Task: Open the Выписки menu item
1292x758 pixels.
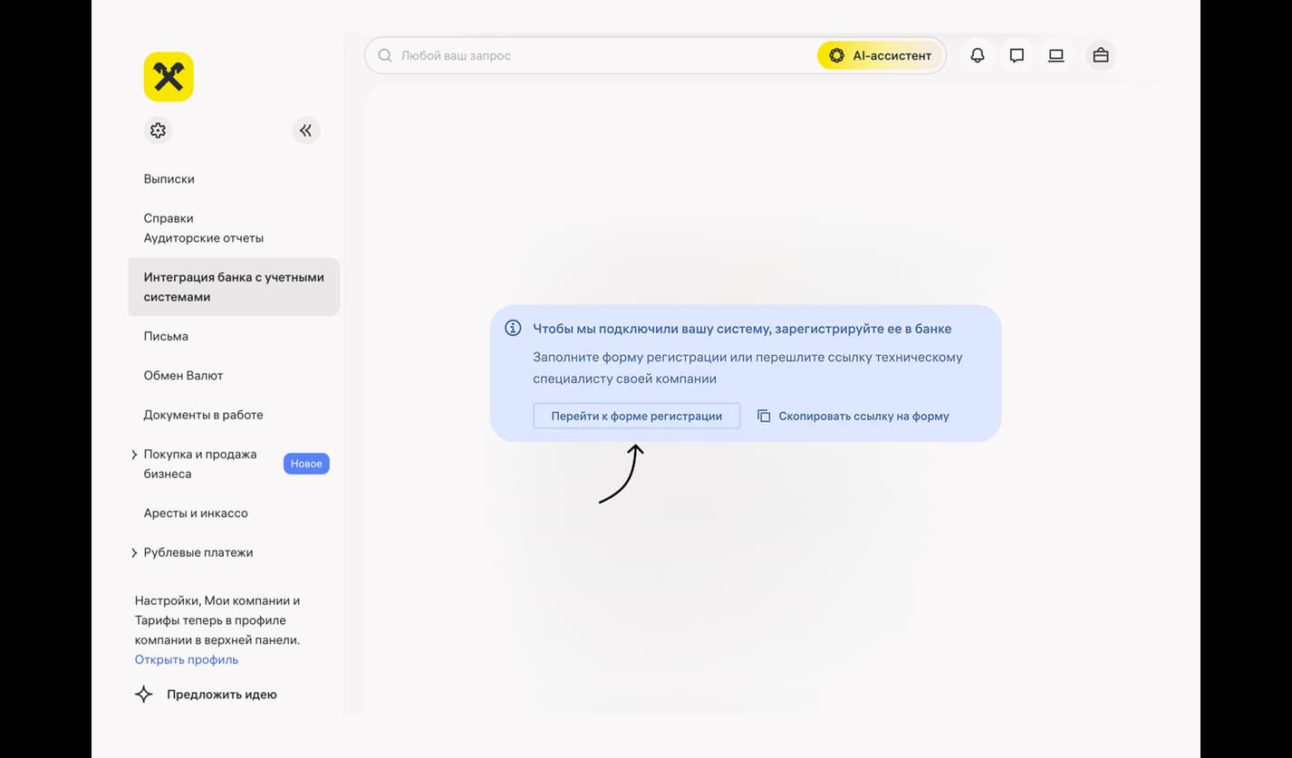Action: click(x=169, y=179)
